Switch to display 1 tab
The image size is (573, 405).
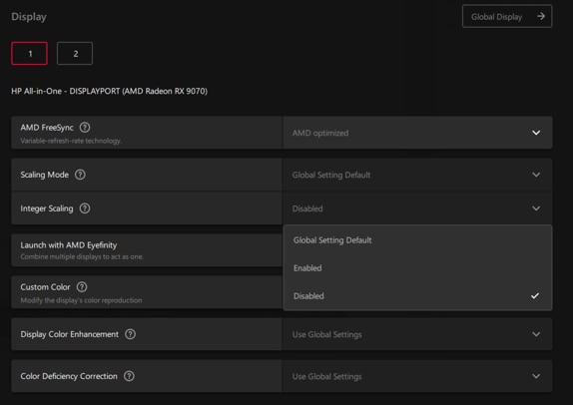click(30, 54)
